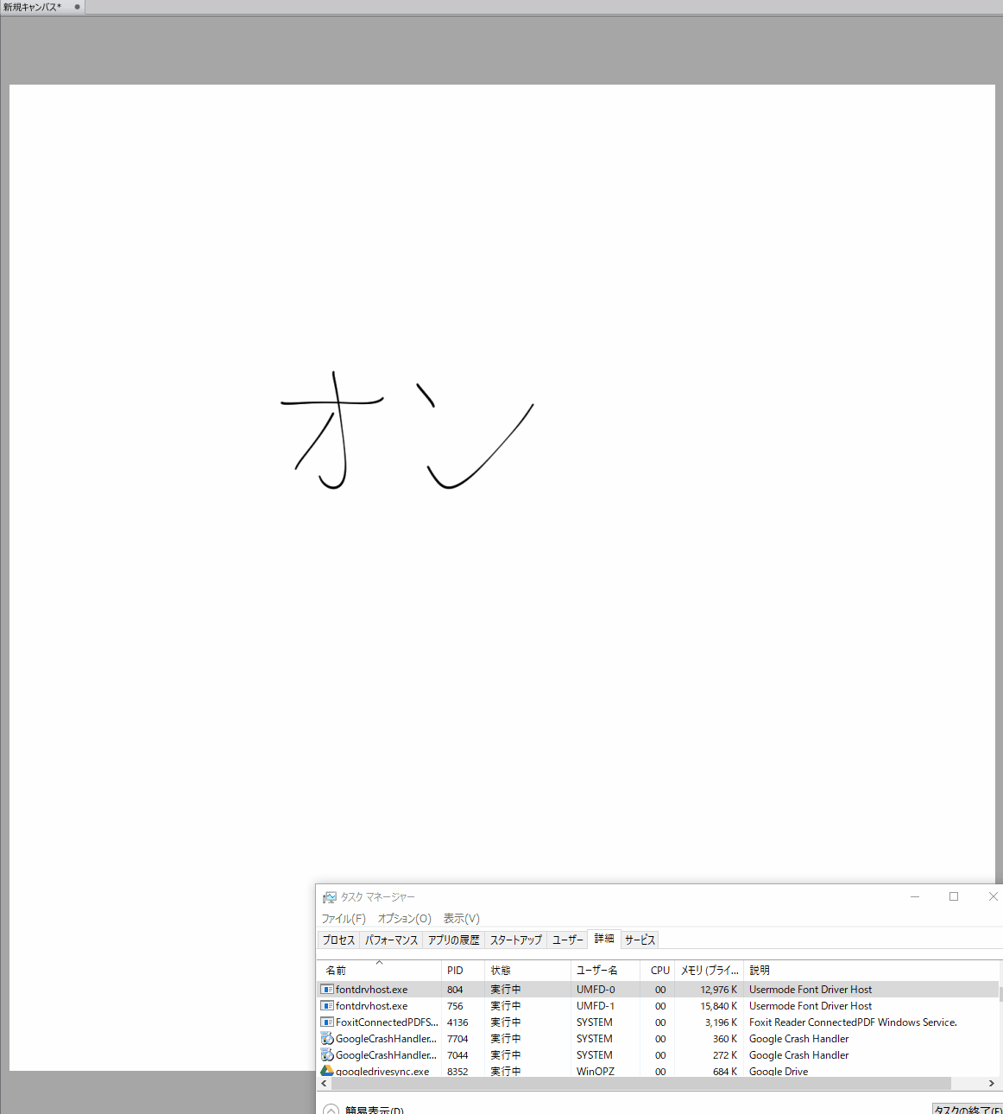Sort processes by 名前 column header
Screen dimensions: 1003x1114
379,970
